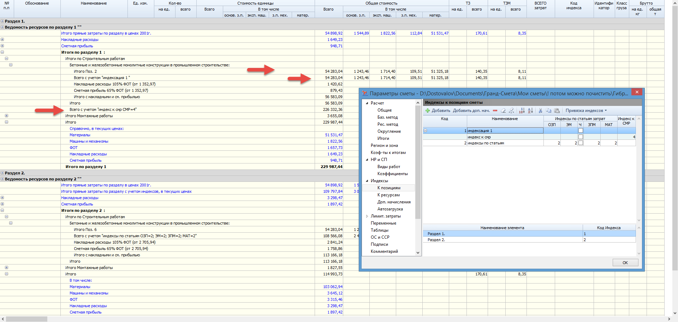678x322 pixels.
Task: Toggle the Ч checkbox for индекс к смр
Action: tap(581, 137)
